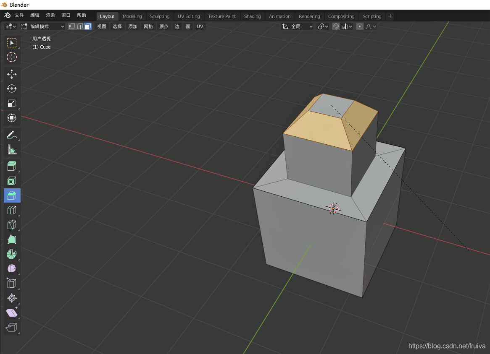Open the 视图 header menu
This screenshot has width=490, height=354.
click(102, 26)
